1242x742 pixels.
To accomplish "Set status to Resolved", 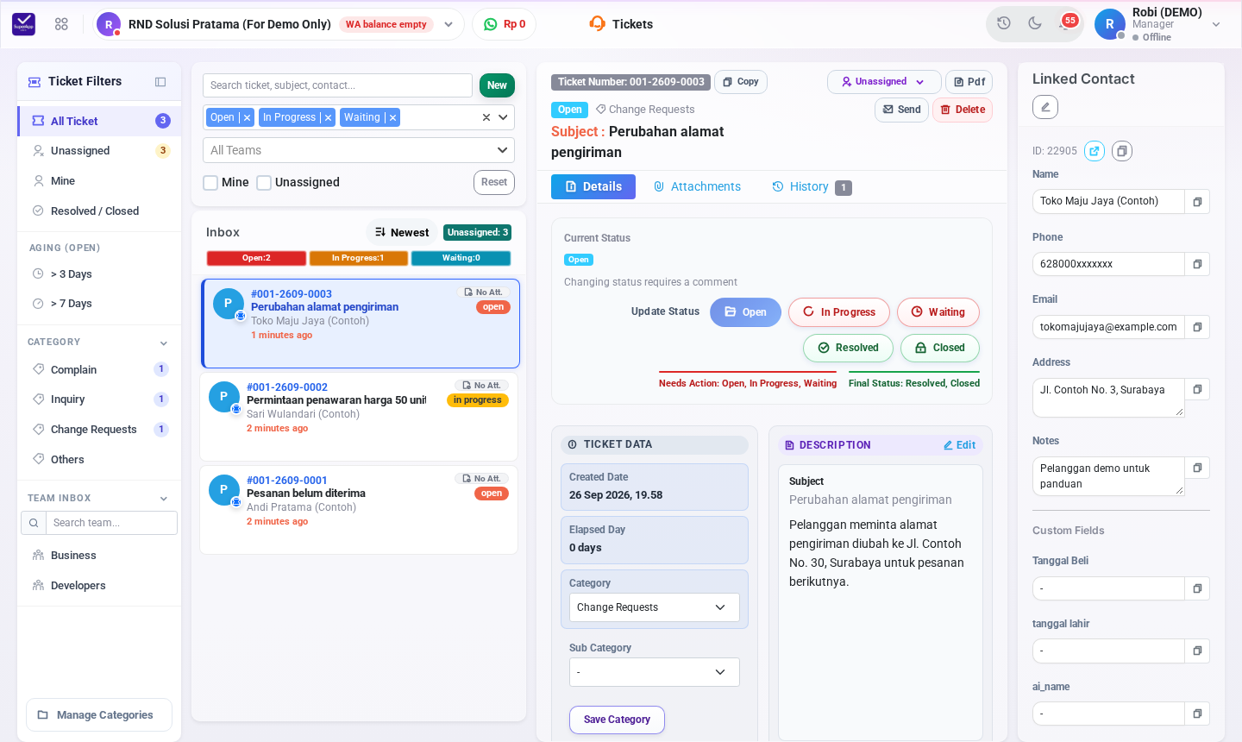I will coord(848,348).
